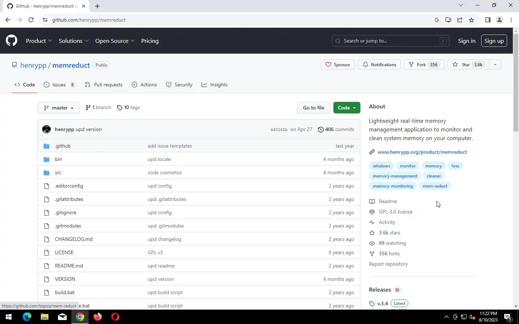Switch to the Pull requests tab
Image resolution: width=519 pixels, height=324 pixels.
click(x=104, y=85)
